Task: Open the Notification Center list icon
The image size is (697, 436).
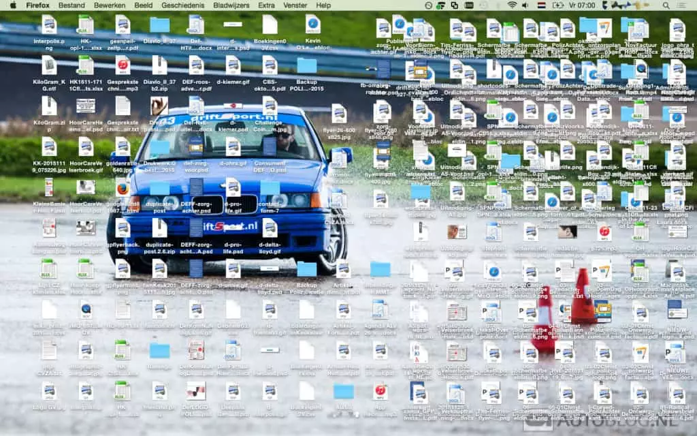Action: click(681, 5)
